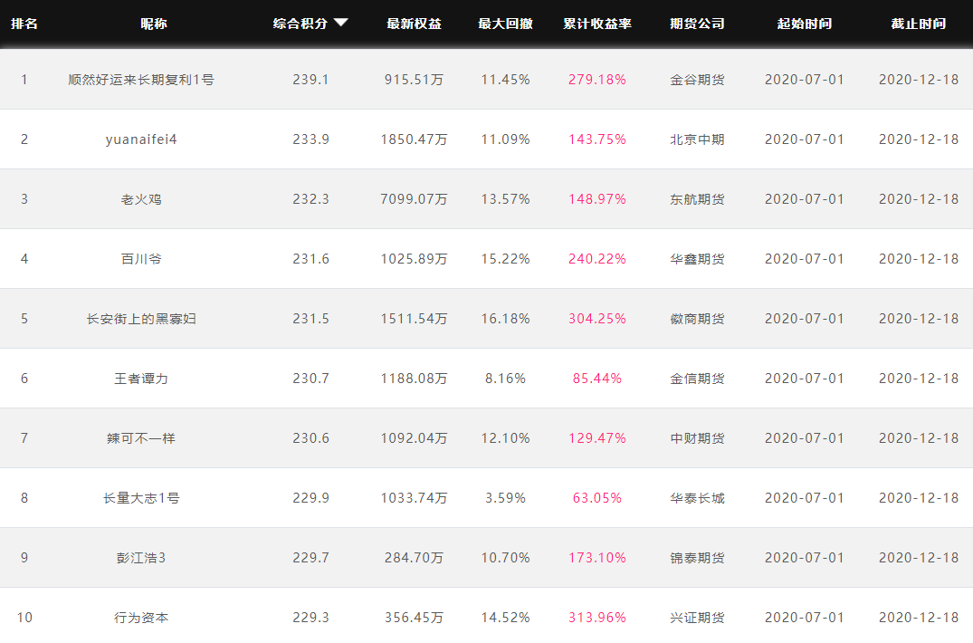Click the 排名 column header
973x643 pixels.
pos(24,24)
